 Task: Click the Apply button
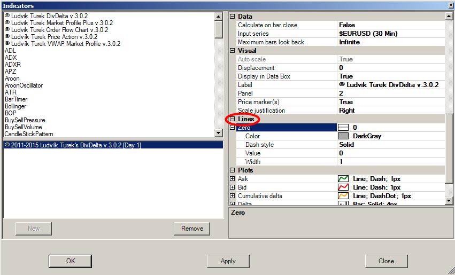pyautogui.click(x=228, y=261)
